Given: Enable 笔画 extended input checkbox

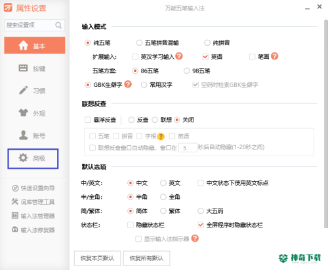Looking at the screenshot, I should click(253, 57).
